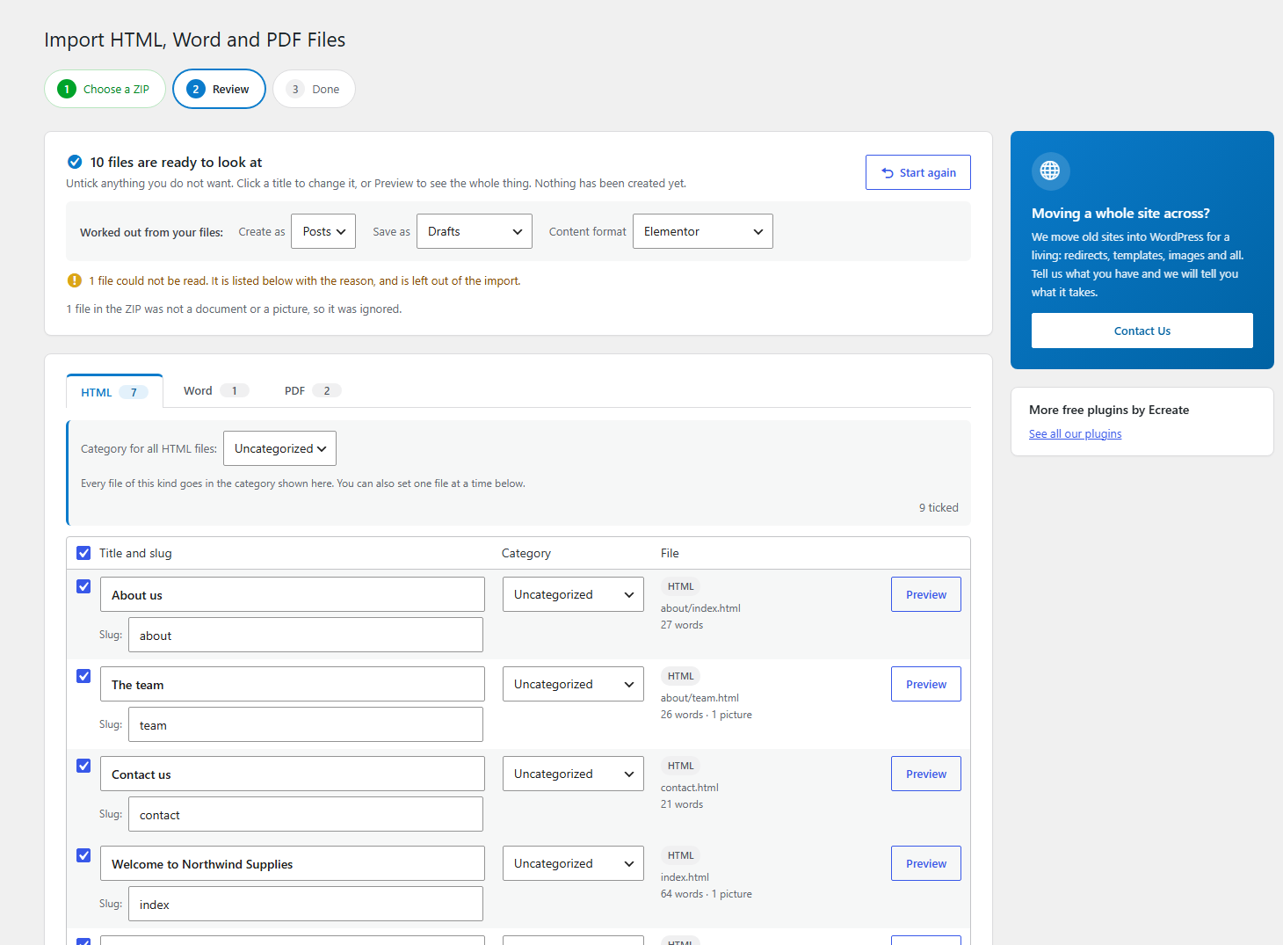Click the step 1 green circle icon
Screen dimensions: 1283x945
(67, 89)
